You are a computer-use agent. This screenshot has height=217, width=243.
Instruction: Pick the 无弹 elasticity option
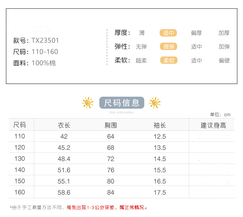[141, 47]
